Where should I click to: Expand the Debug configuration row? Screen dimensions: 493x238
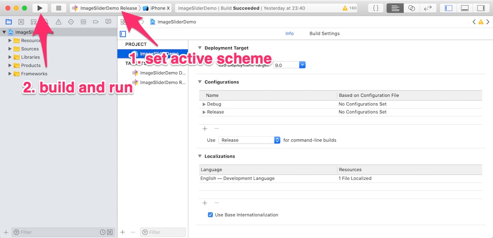(x=204, y=104)
